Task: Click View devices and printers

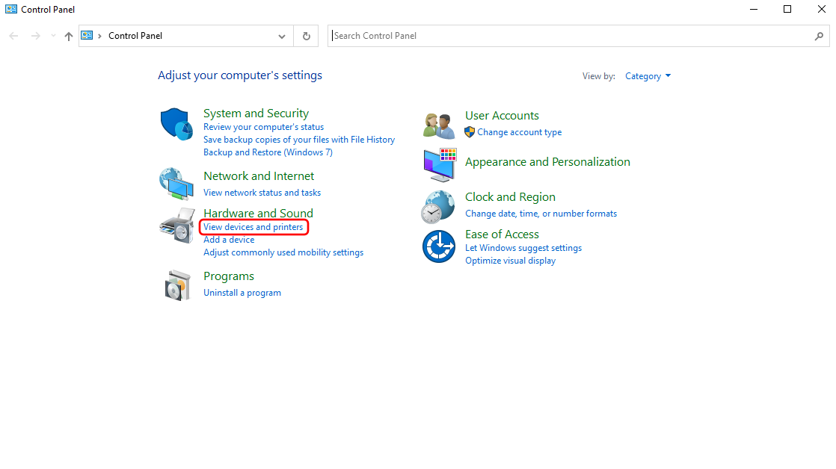Action: pyautogui.click(x=253, y=227)
